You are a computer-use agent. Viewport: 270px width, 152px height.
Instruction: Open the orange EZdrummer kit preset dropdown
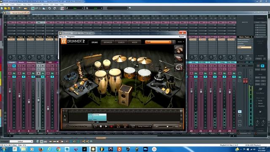pos(158,42)
